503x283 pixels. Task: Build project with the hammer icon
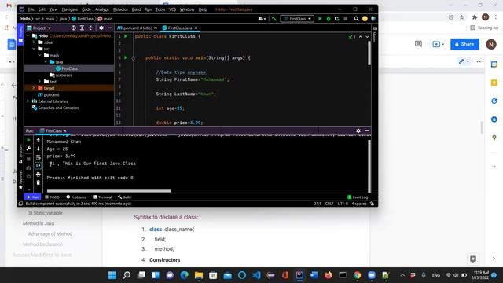click(x=274, y=19)
